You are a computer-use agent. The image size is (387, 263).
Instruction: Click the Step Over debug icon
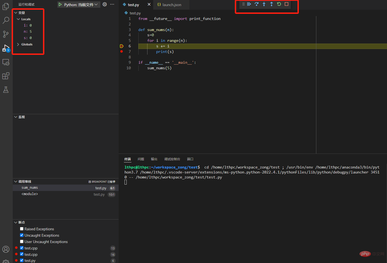point(256,4)
